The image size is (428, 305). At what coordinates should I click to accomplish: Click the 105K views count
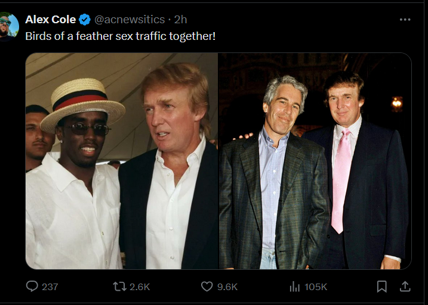pyautogui.click(x=316, y=287)
